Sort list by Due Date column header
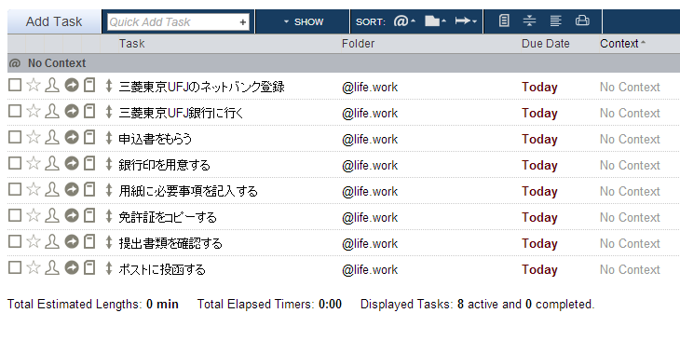The width and height of the screenshot is (680, 354). 545,44
